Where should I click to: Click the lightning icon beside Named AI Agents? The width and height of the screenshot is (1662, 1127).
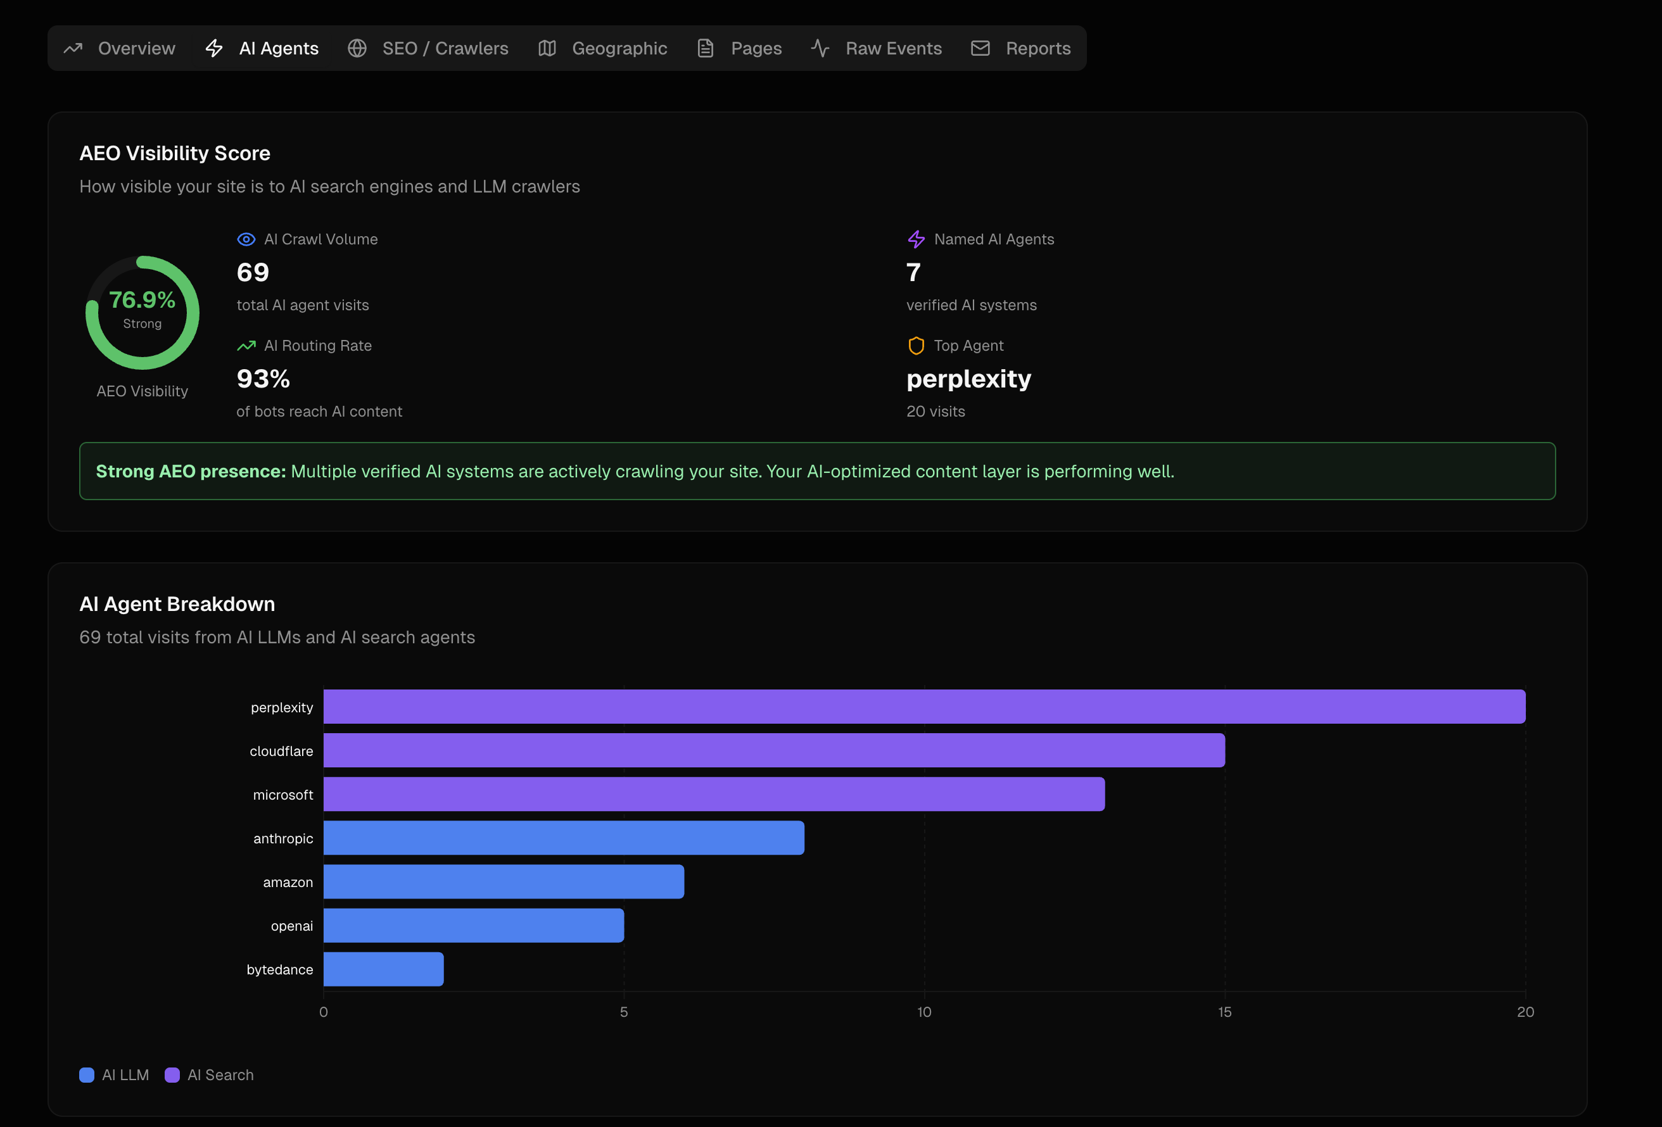(x=915, y=239)
